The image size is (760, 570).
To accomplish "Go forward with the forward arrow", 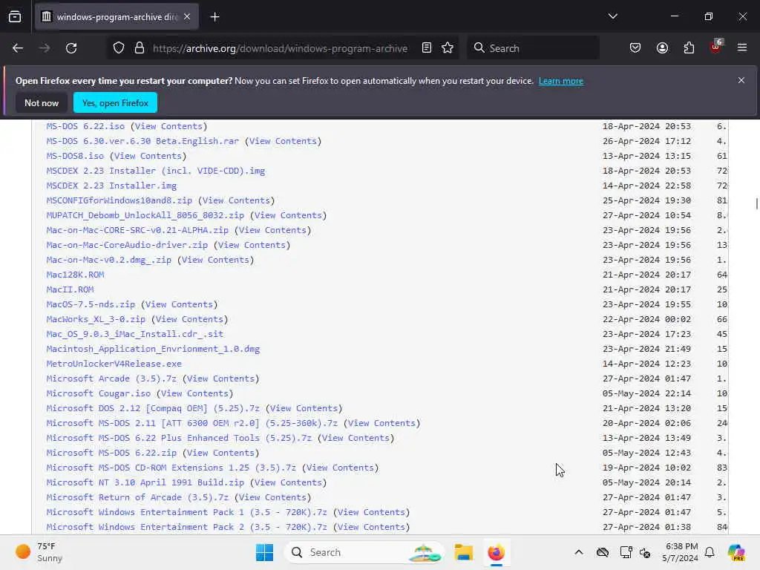I will click(x=45, y=48).
